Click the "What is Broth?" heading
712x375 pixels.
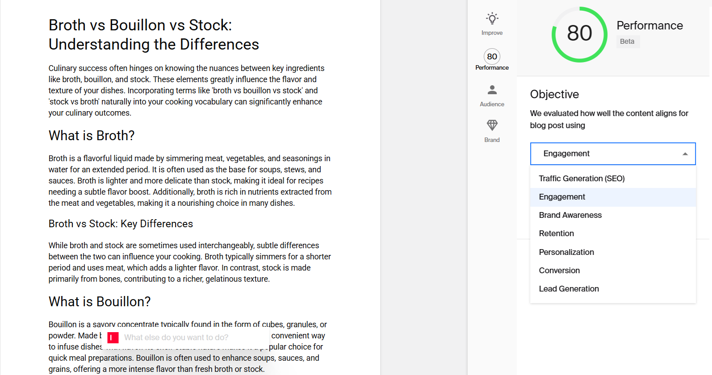tap(92, 136)
